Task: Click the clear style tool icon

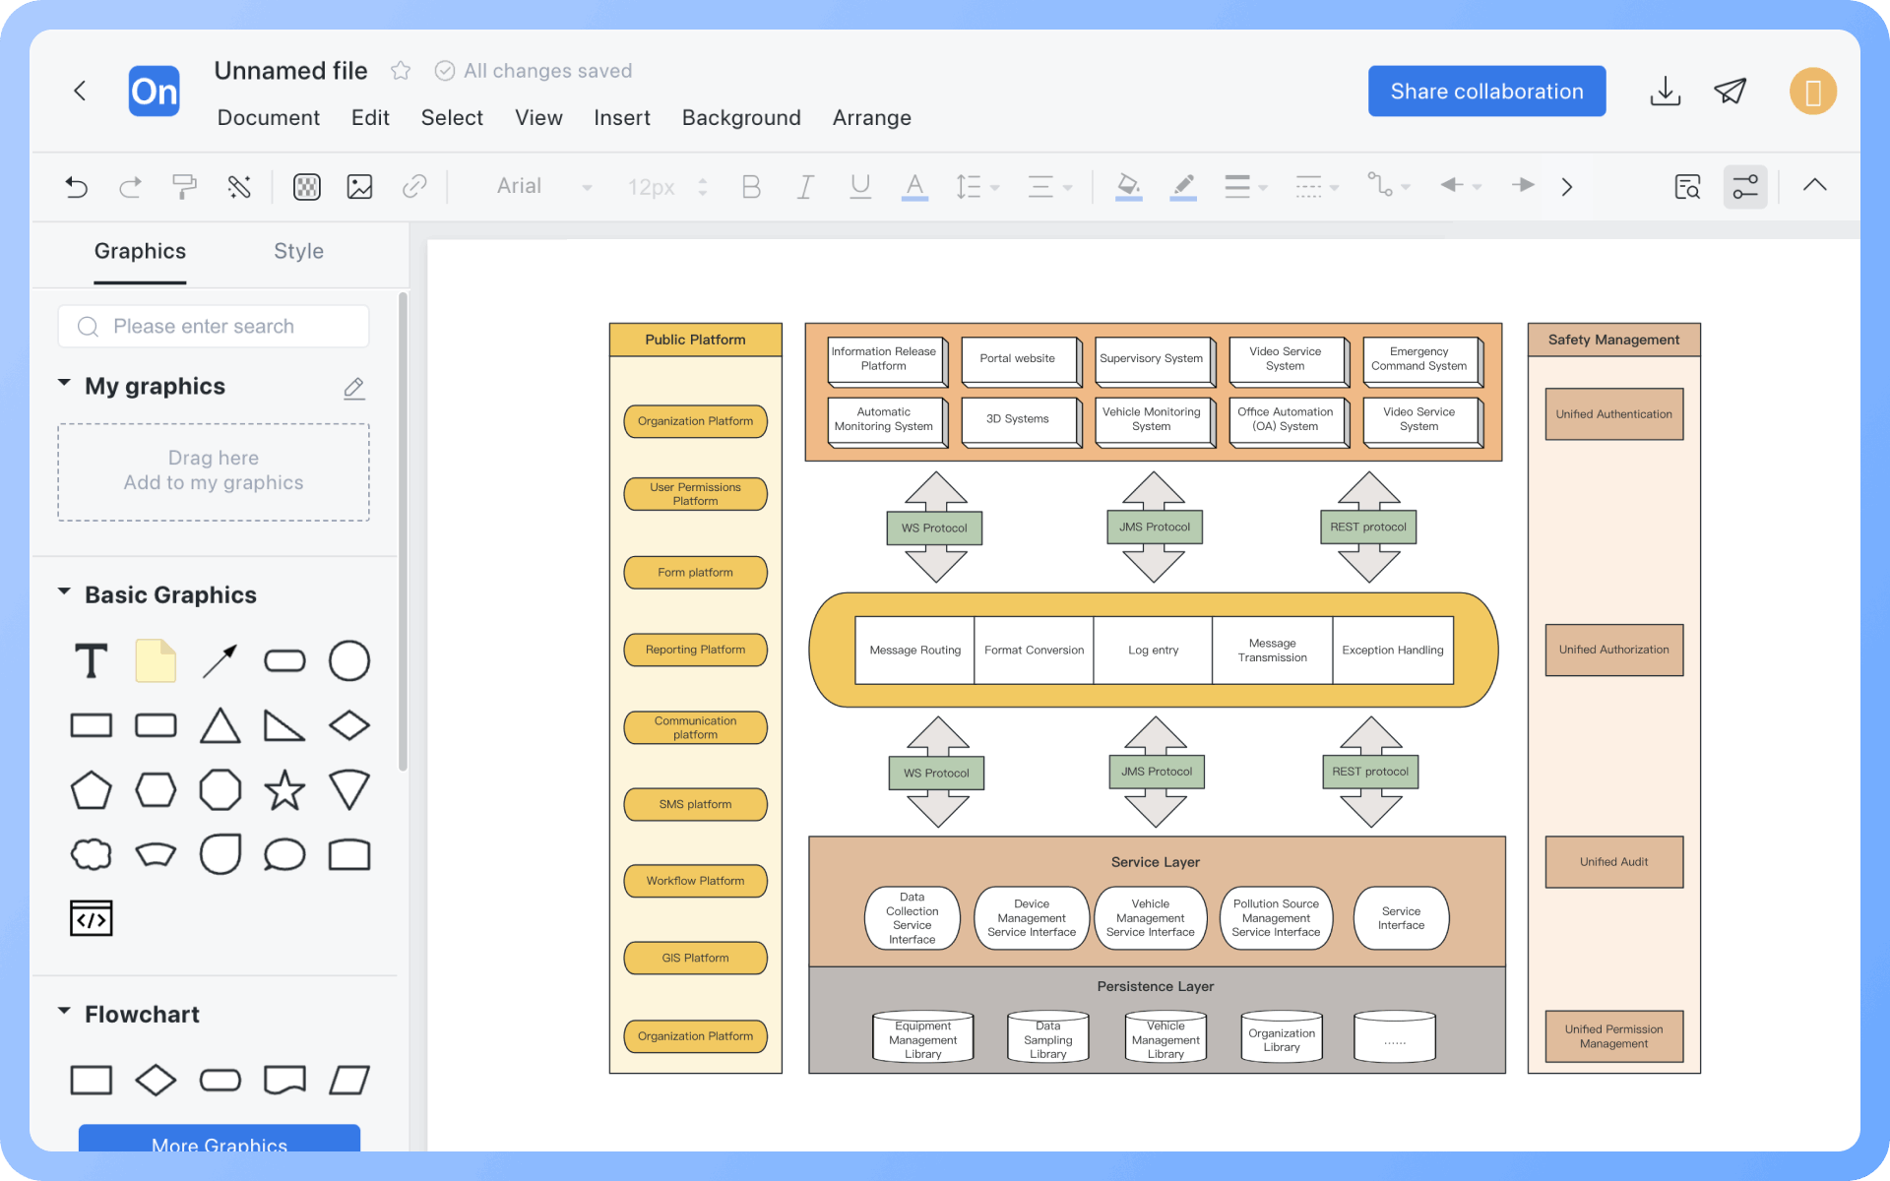Action: point(239,186)
